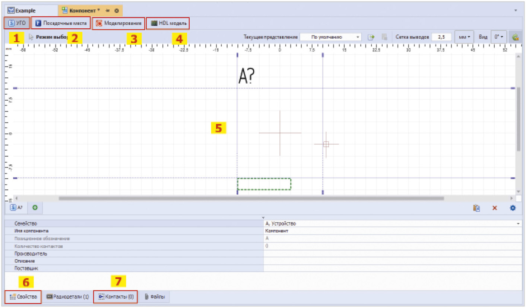Open the Радиодетали (1) tab

coord(67,297)
